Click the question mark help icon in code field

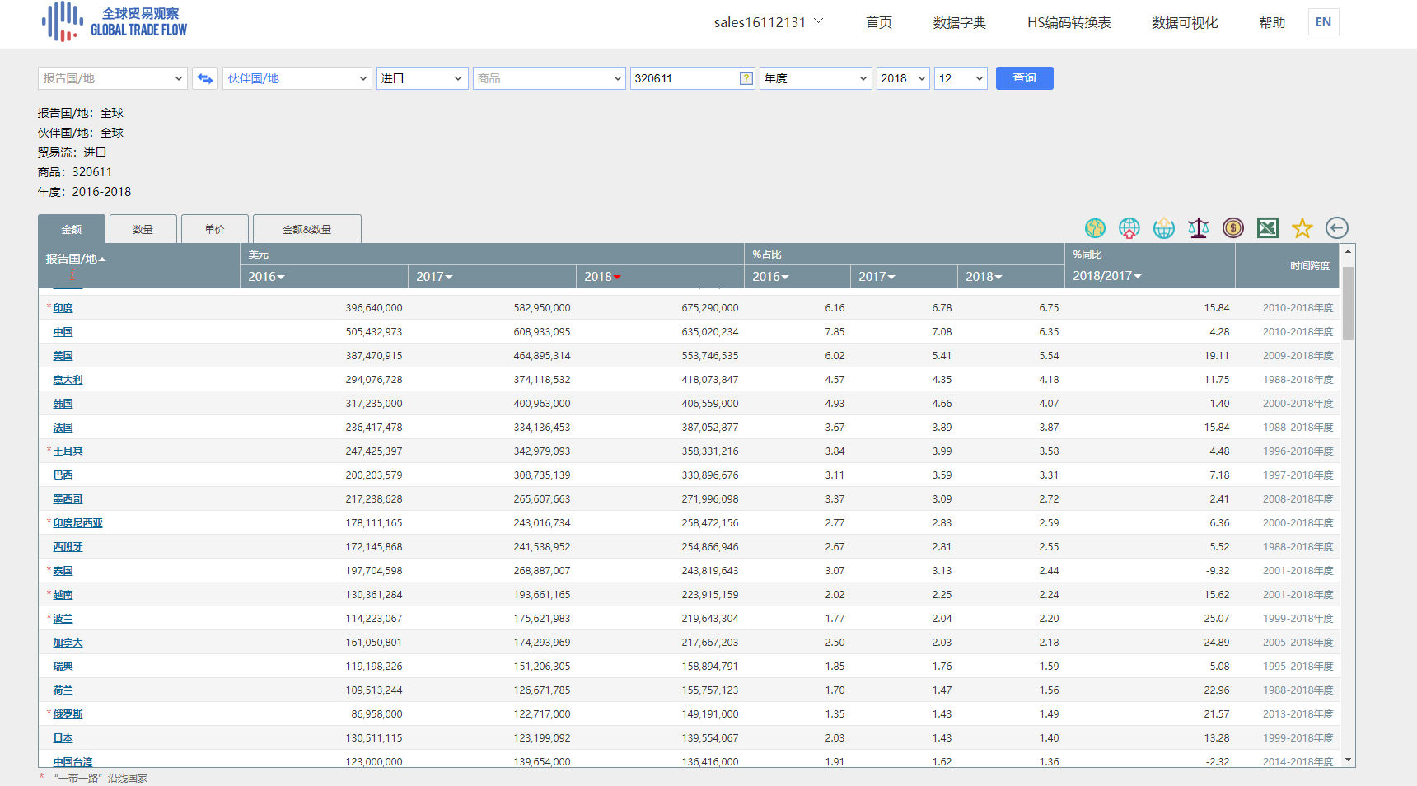746,78
